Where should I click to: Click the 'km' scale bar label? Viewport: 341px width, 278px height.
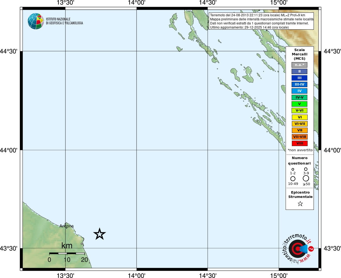pos(67,246)
